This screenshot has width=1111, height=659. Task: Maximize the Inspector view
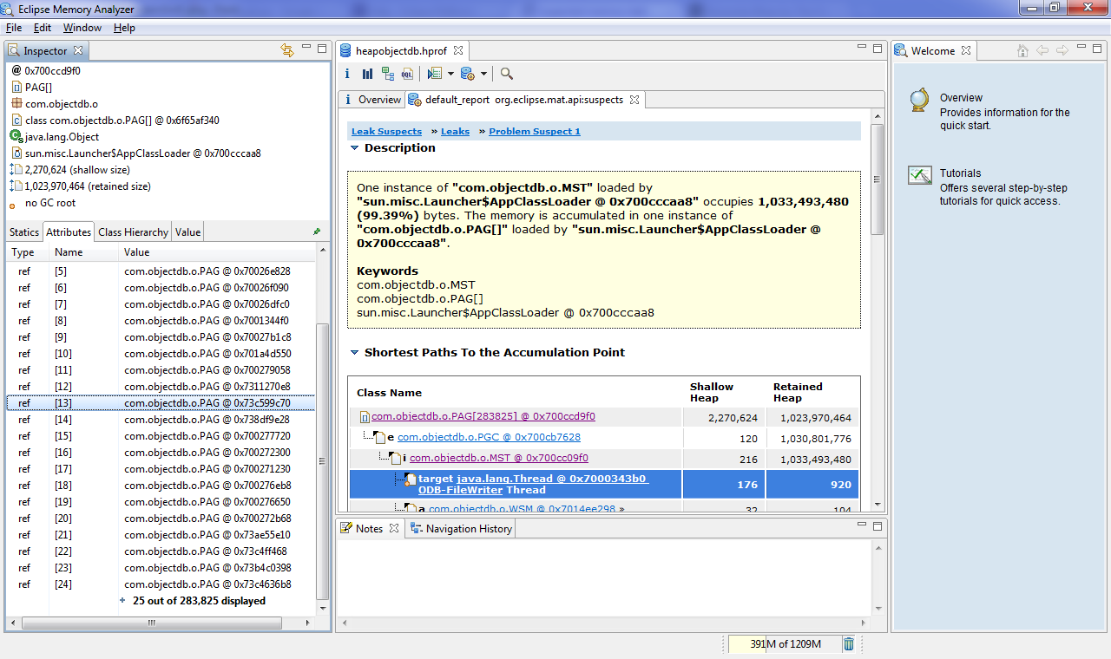coord(322,48)
